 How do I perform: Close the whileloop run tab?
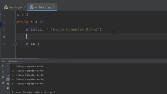pos(21,61)
